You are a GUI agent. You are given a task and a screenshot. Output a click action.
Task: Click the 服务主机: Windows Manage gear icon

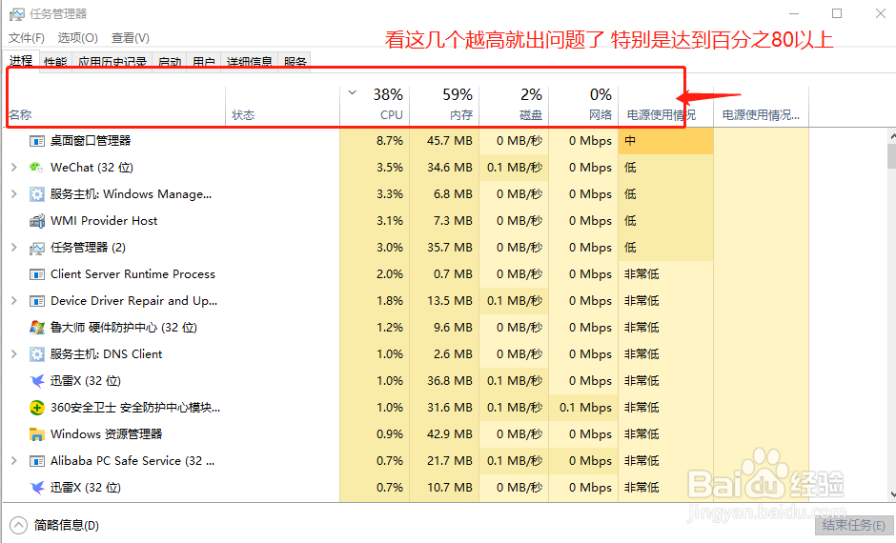coord(37,194)
